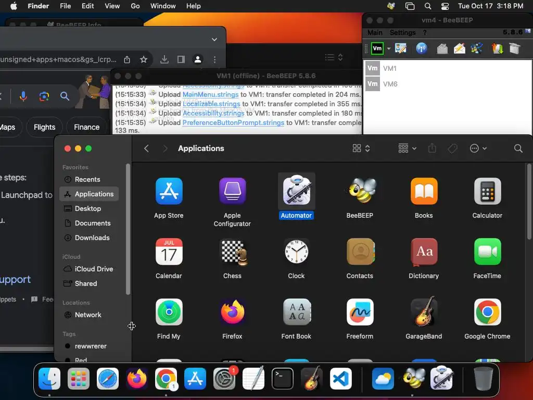Select Network in Finder sidebar
This screenshot has height=400, width=533.
pyautogui.click(x=89, y=315)
